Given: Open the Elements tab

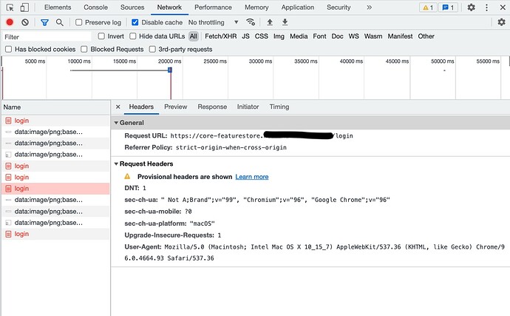Looking at the screenshot, I should point(58,7).
